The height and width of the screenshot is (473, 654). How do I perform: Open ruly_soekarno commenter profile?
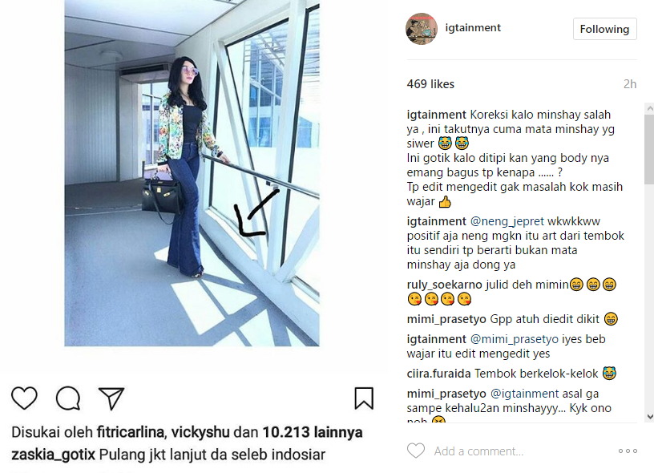[x=445, y=285]
